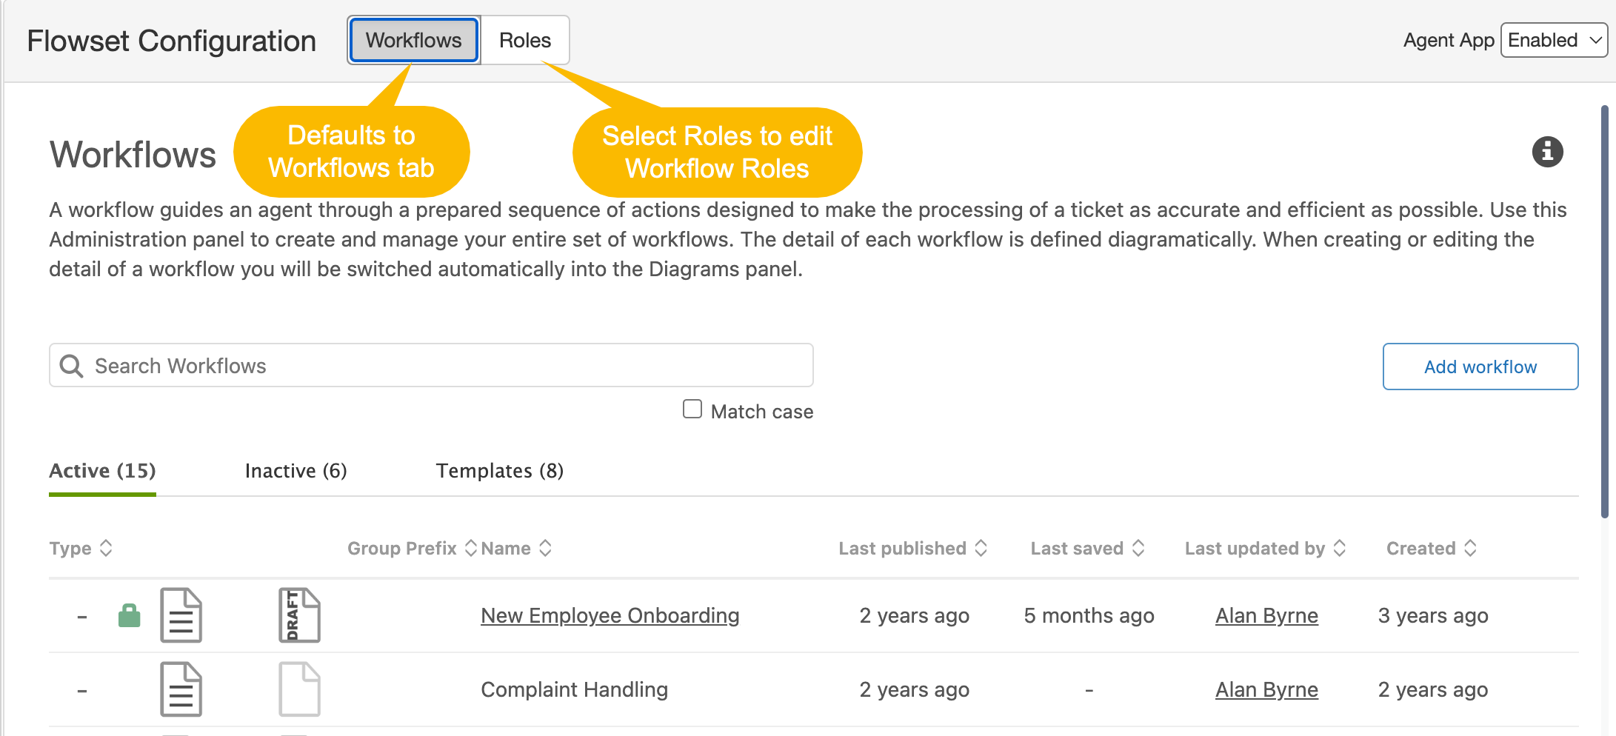Switch to the Workflows tab
Viewport: 1616px width, 736px height.
(x=413, y=40)
